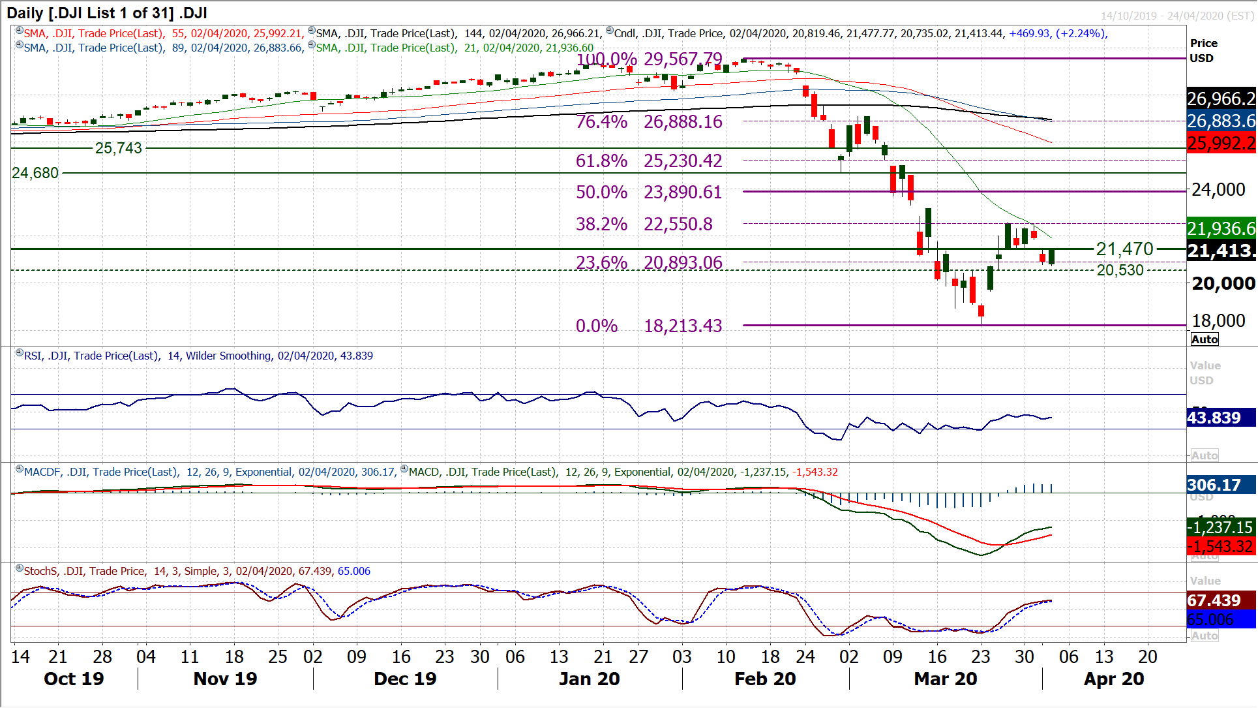The width and height of the screenshot is (1258, 708).
Task: Click the MACD value tag -1,237.15
Action: click(1221, 527)
